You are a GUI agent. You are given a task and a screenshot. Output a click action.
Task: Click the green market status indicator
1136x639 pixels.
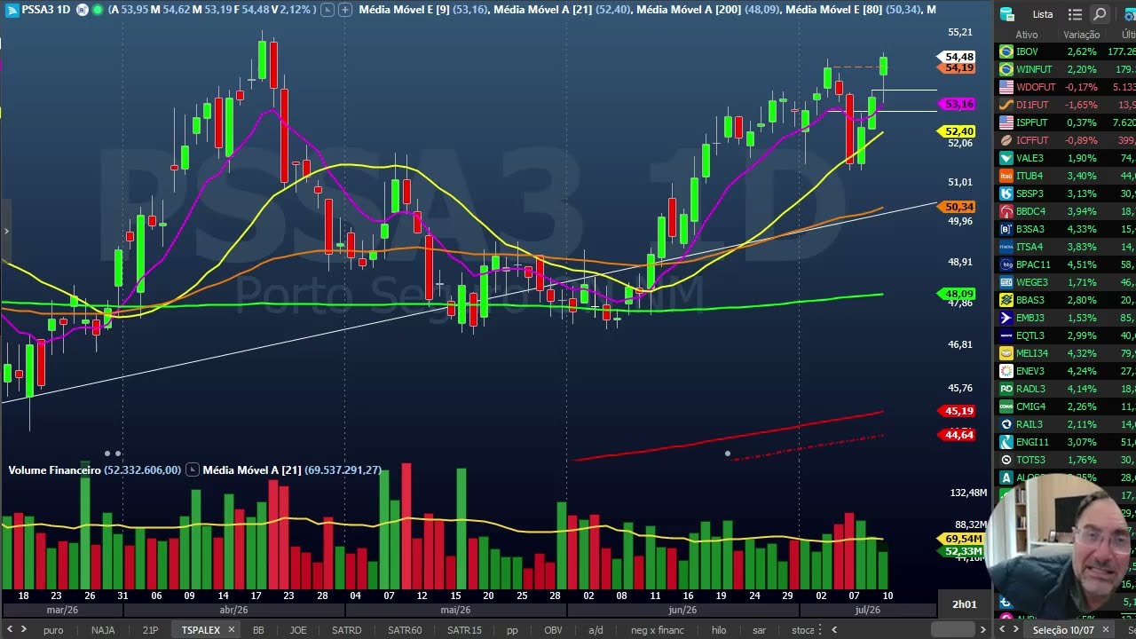click(97, 10)
